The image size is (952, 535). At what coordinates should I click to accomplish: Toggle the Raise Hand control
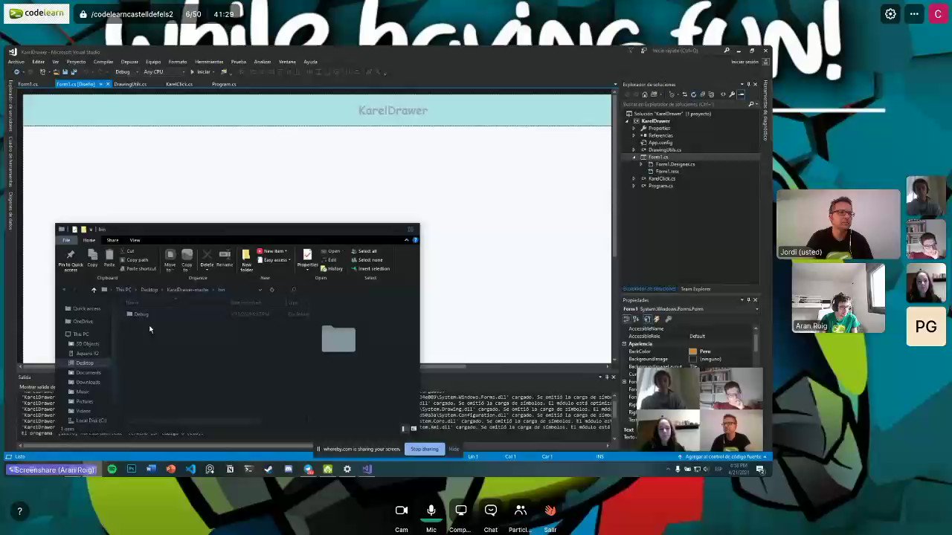[550, 510]
